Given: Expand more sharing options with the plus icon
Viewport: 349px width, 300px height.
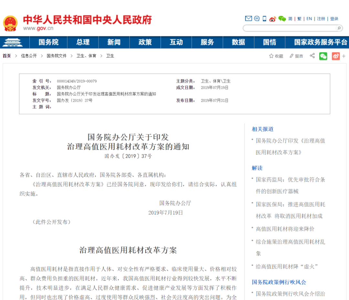Looking at the screenshot, I should tap(344, 56).
